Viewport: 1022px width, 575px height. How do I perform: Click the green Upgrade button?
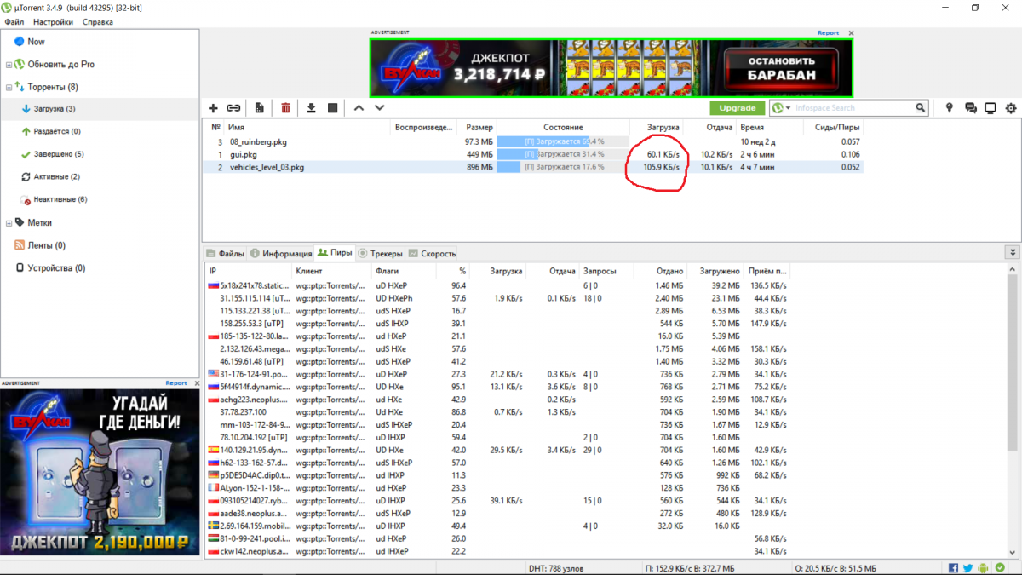pyautogui.click(x=737, y=108)
